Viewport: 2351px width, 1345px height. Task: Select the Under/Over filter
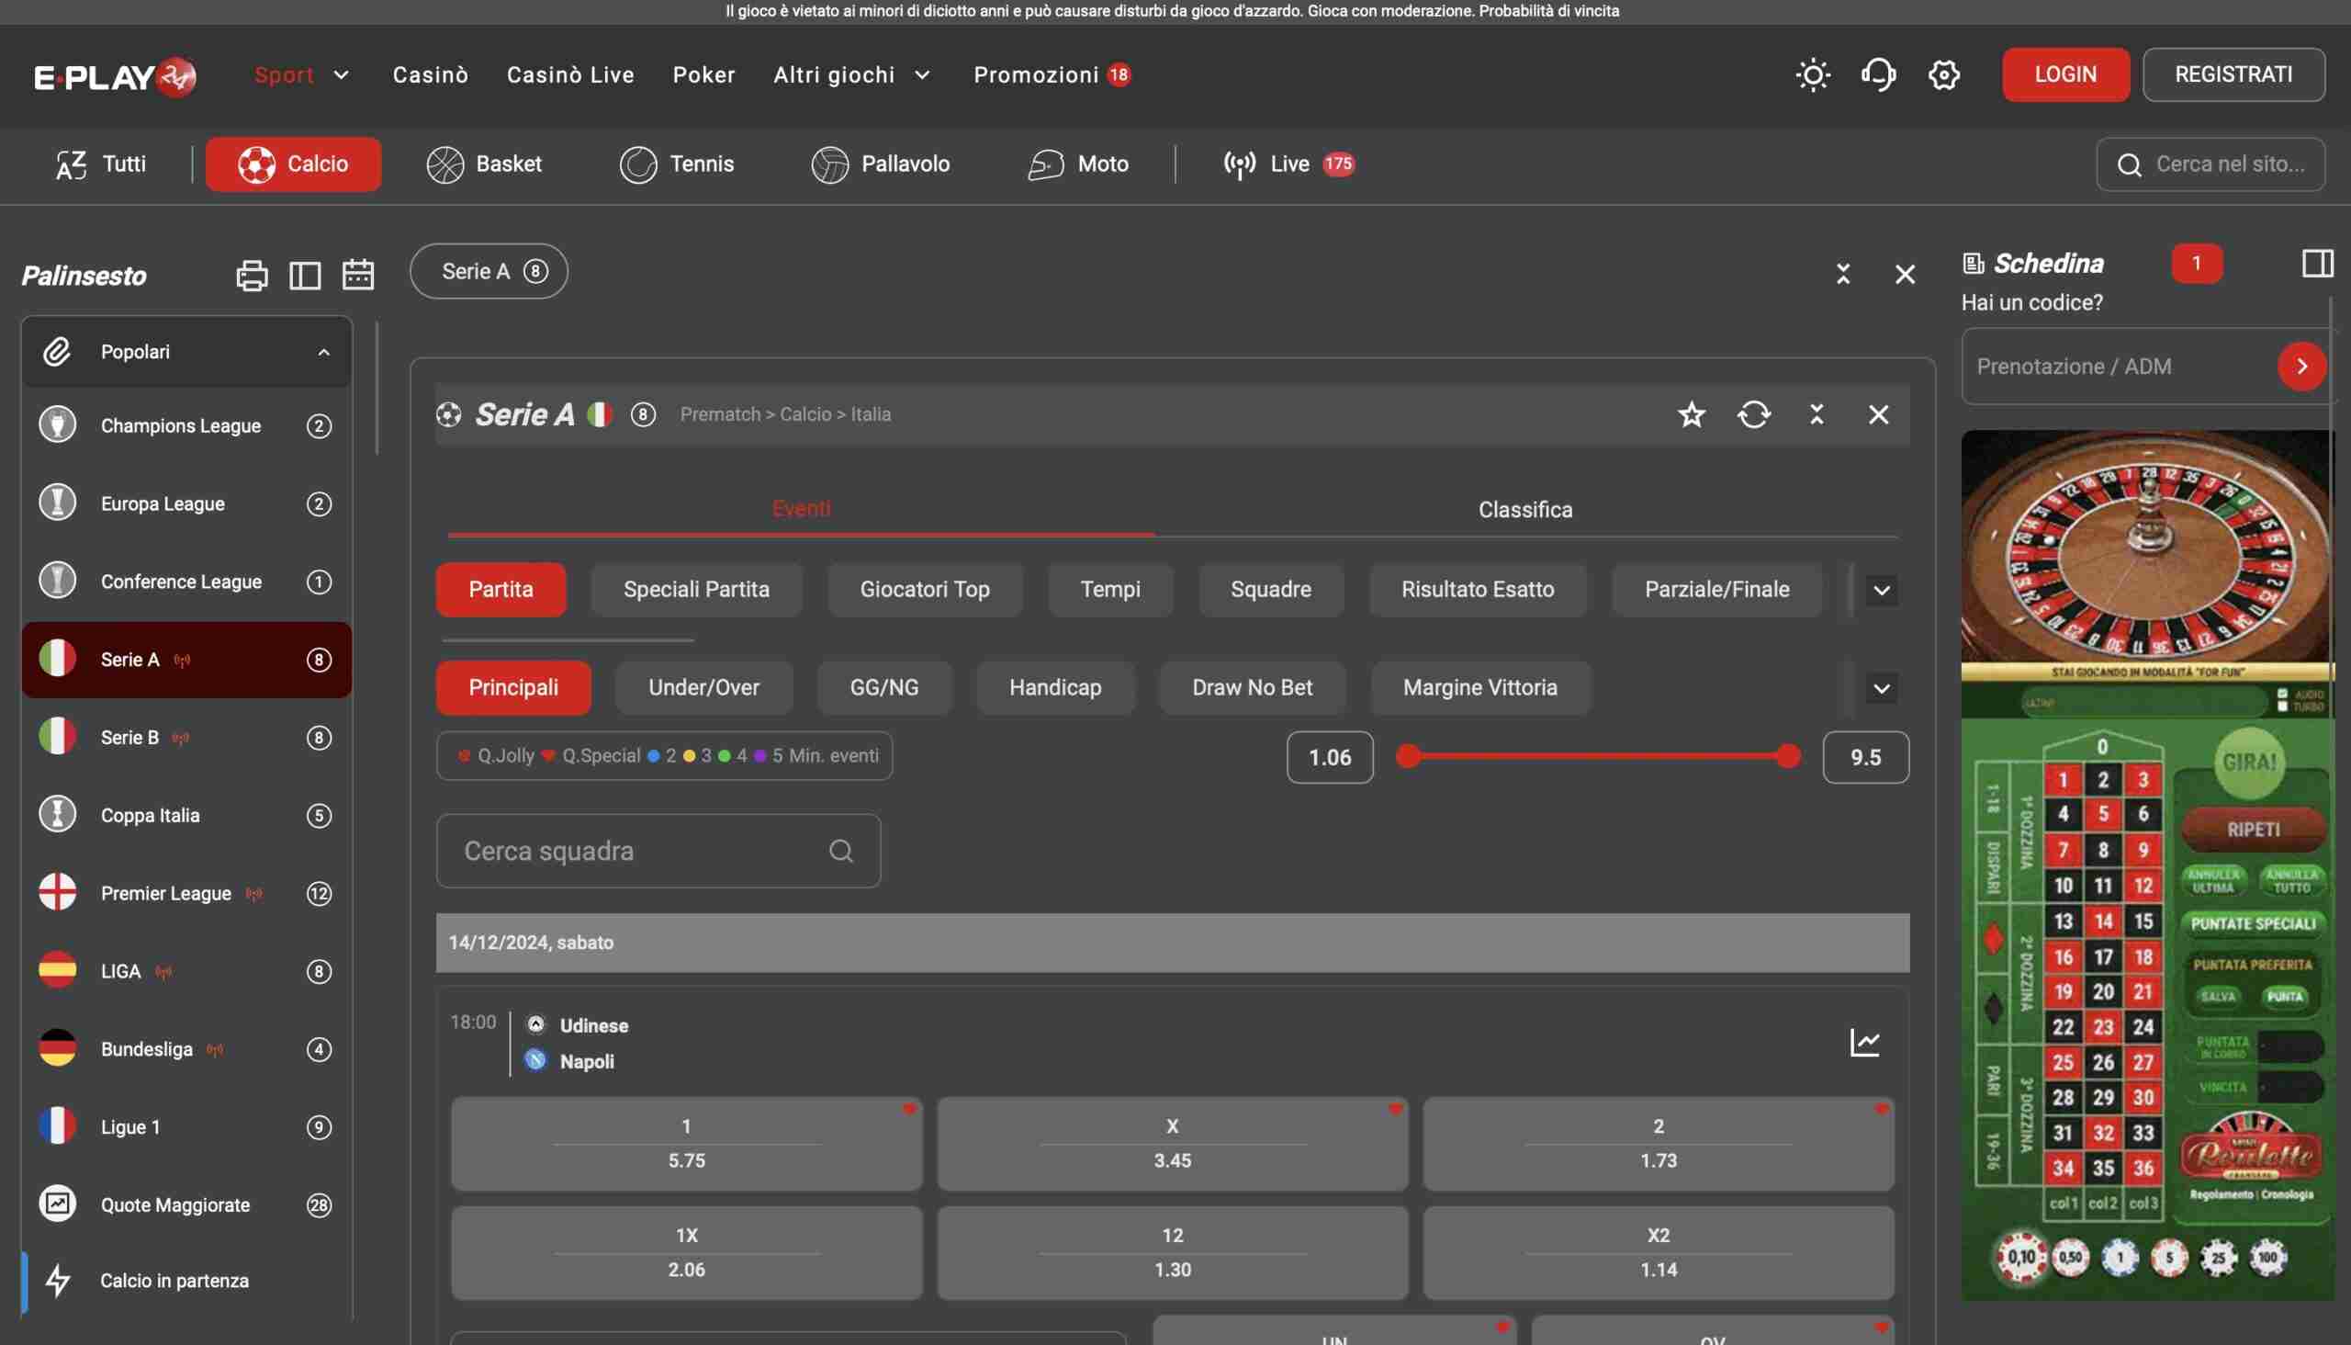tap(703, 688)
